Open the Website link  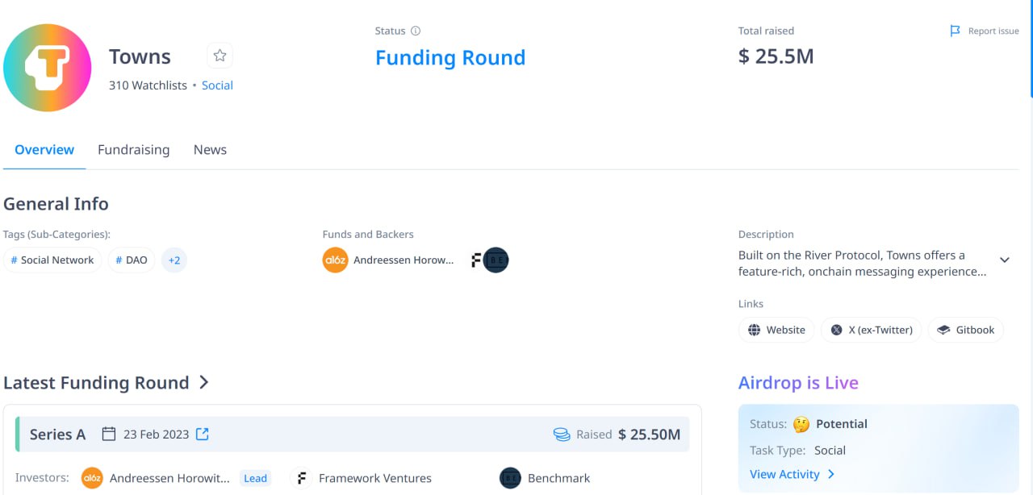coord(776,330)
